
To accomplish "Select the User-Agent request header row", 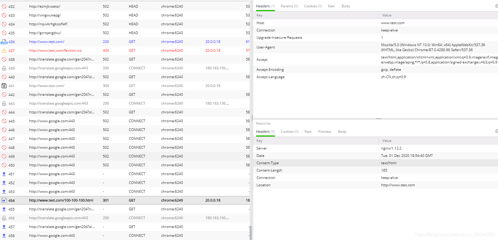I will tap(376, 47).
